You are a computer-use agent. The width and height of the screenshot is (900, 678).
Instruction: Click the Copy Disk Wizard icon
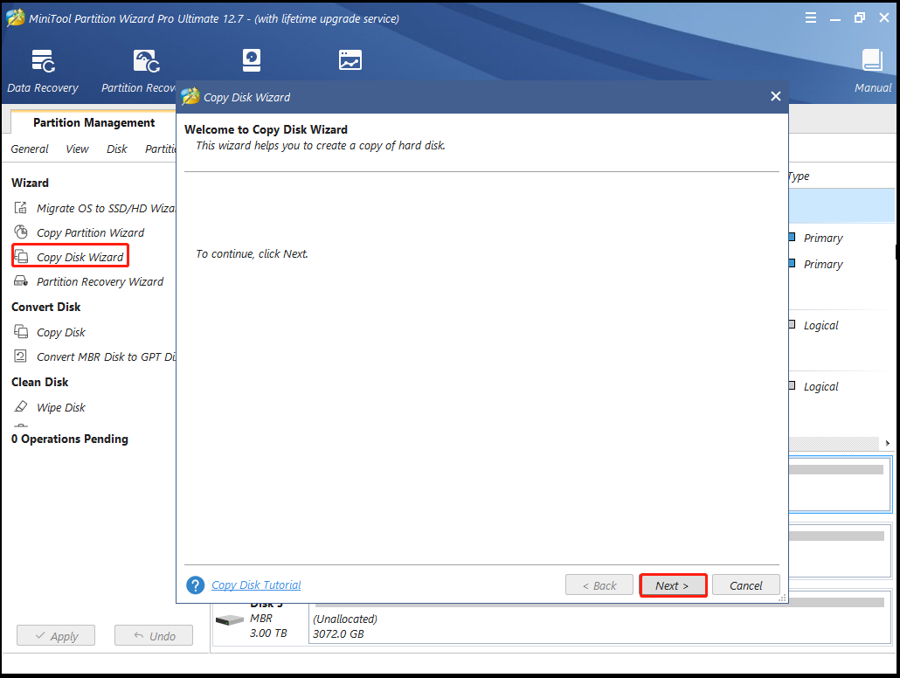click(21, 256)
